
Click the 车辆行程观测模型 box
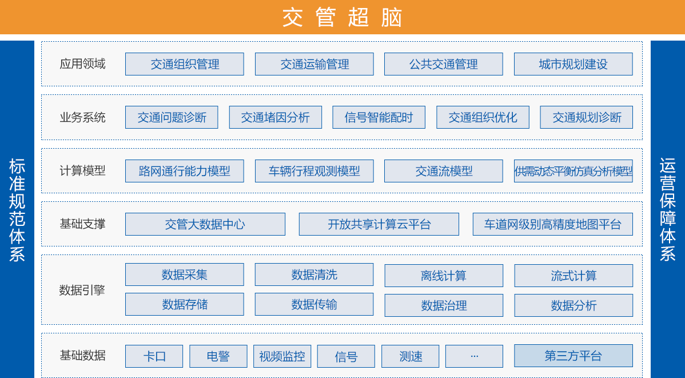tap(314, 171)
